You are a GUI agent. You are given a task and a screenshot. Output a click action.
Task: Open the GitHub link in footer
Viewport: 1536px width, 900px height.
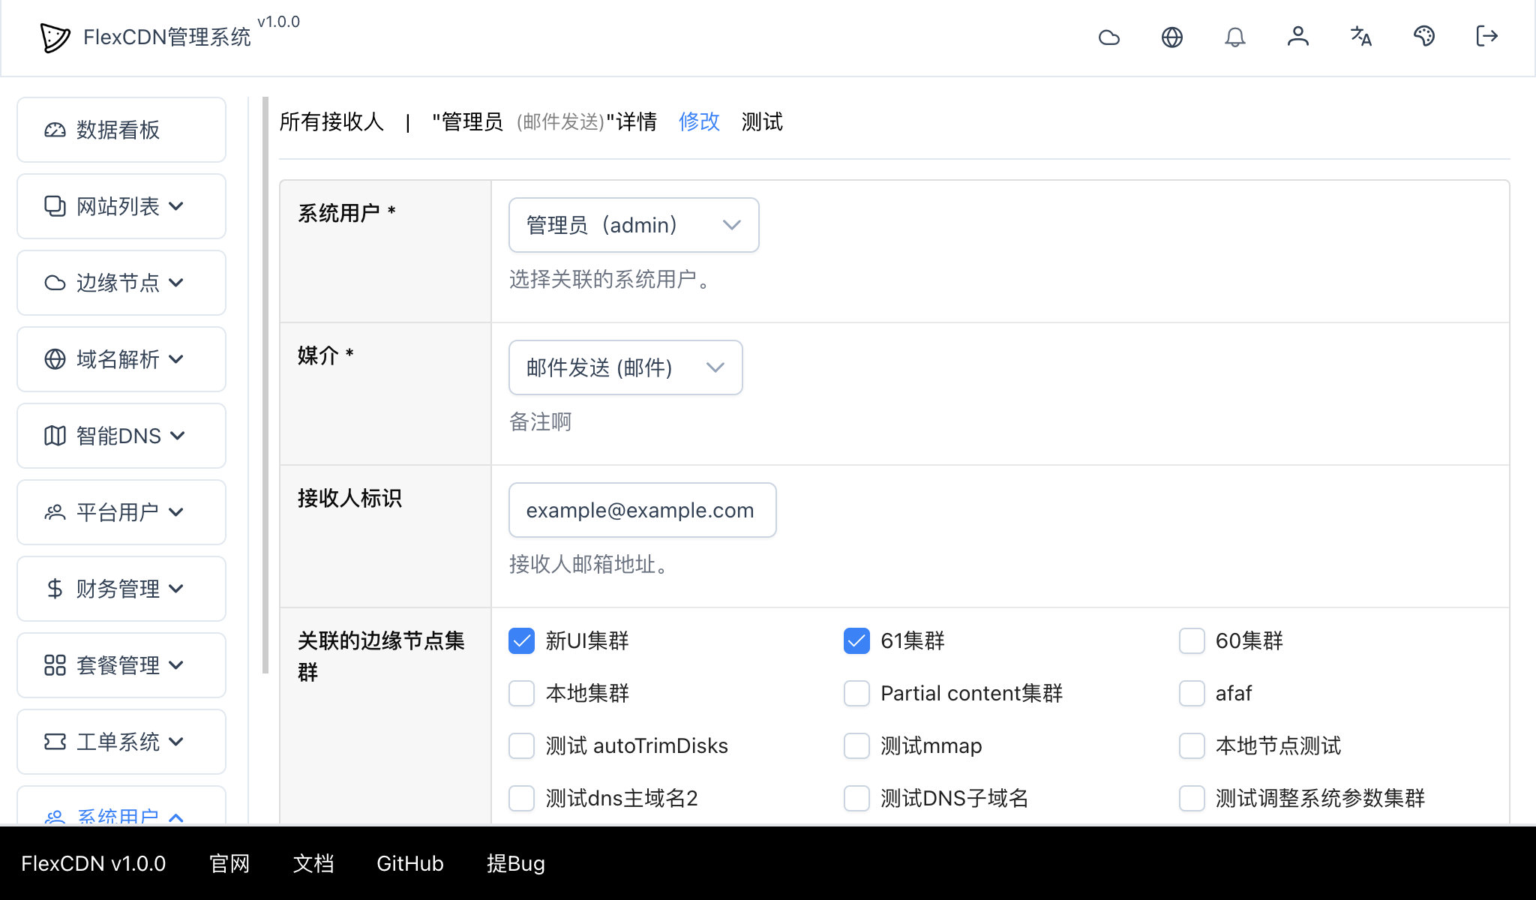(409, 863)
